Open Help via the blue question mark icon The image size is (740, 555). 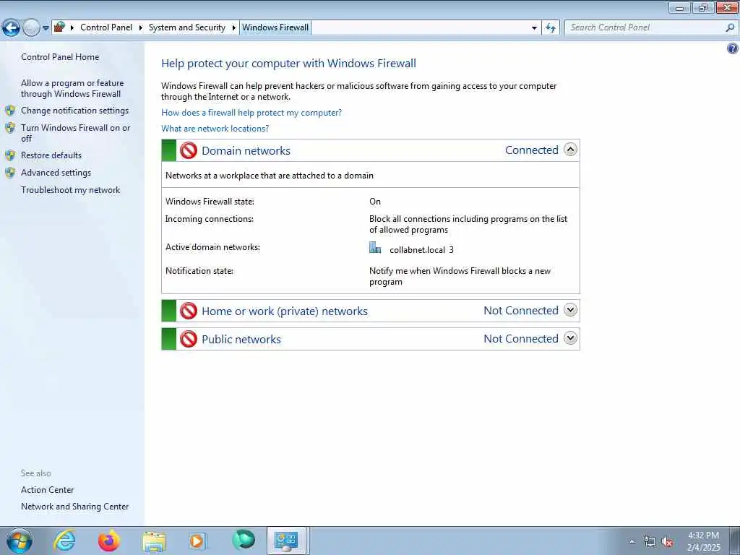pyautogui.click(x=733, y=48)
